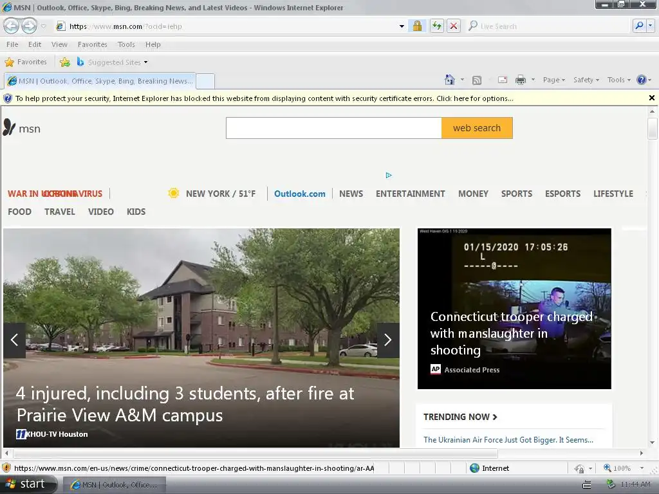Expand the Home button dropdown arrow
The image size is (659, 494).
pos(462,80)
